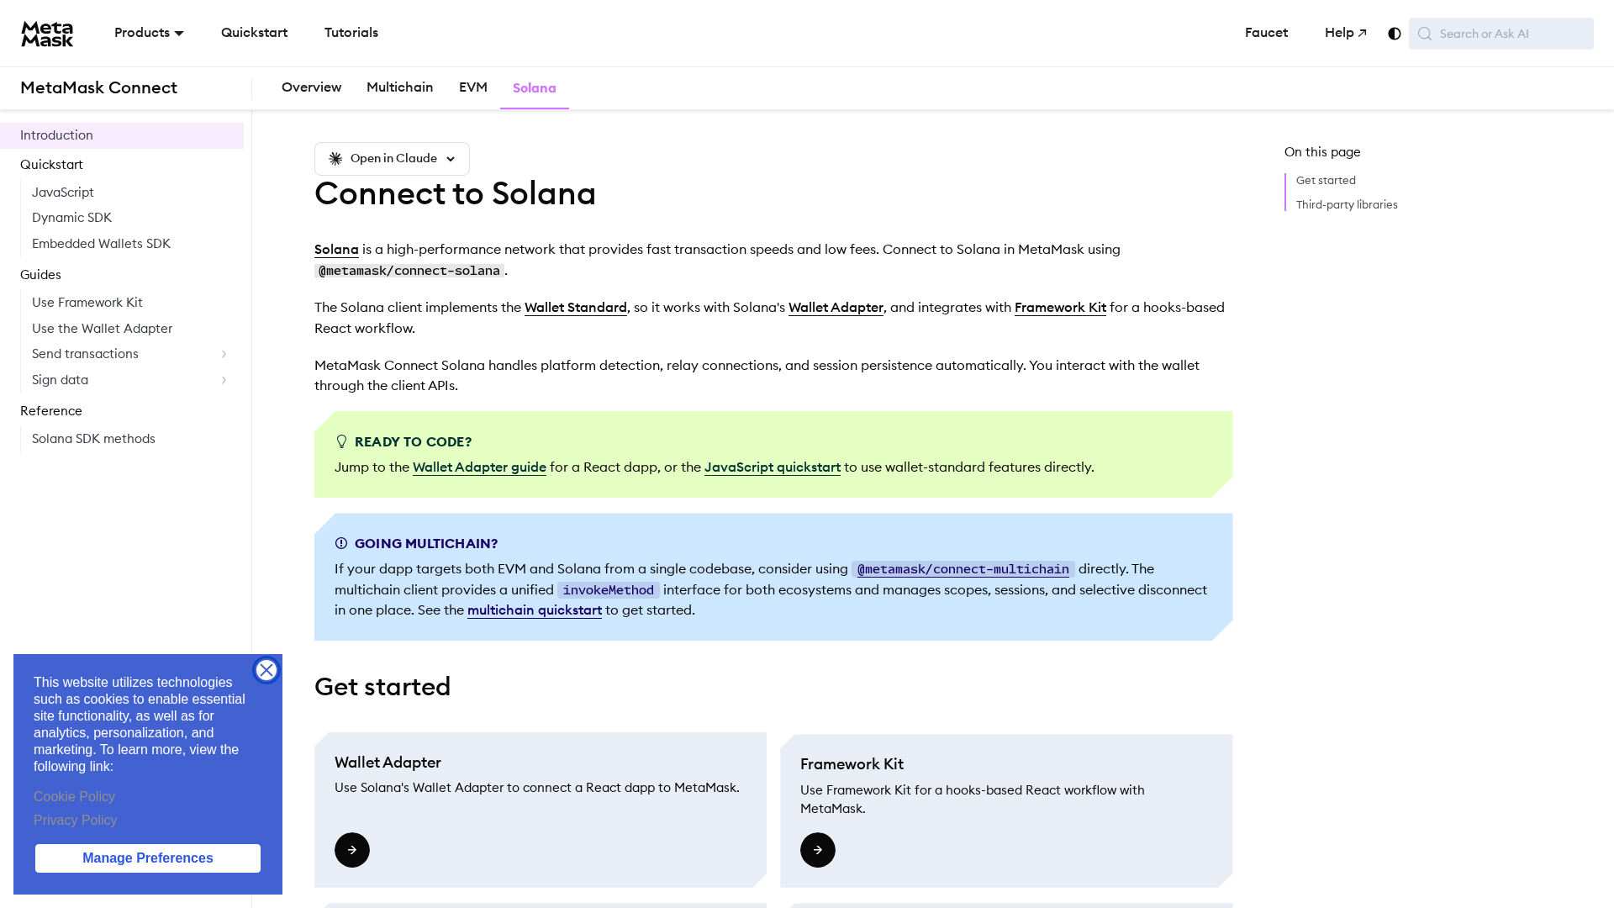Toggle dark and light mode
The width and height of the screenshot is (1614, 908).
[1395, 34]
